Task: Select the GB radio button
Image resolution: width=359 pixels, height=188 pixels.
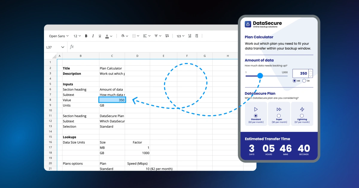Action: [x=304, y=81]
